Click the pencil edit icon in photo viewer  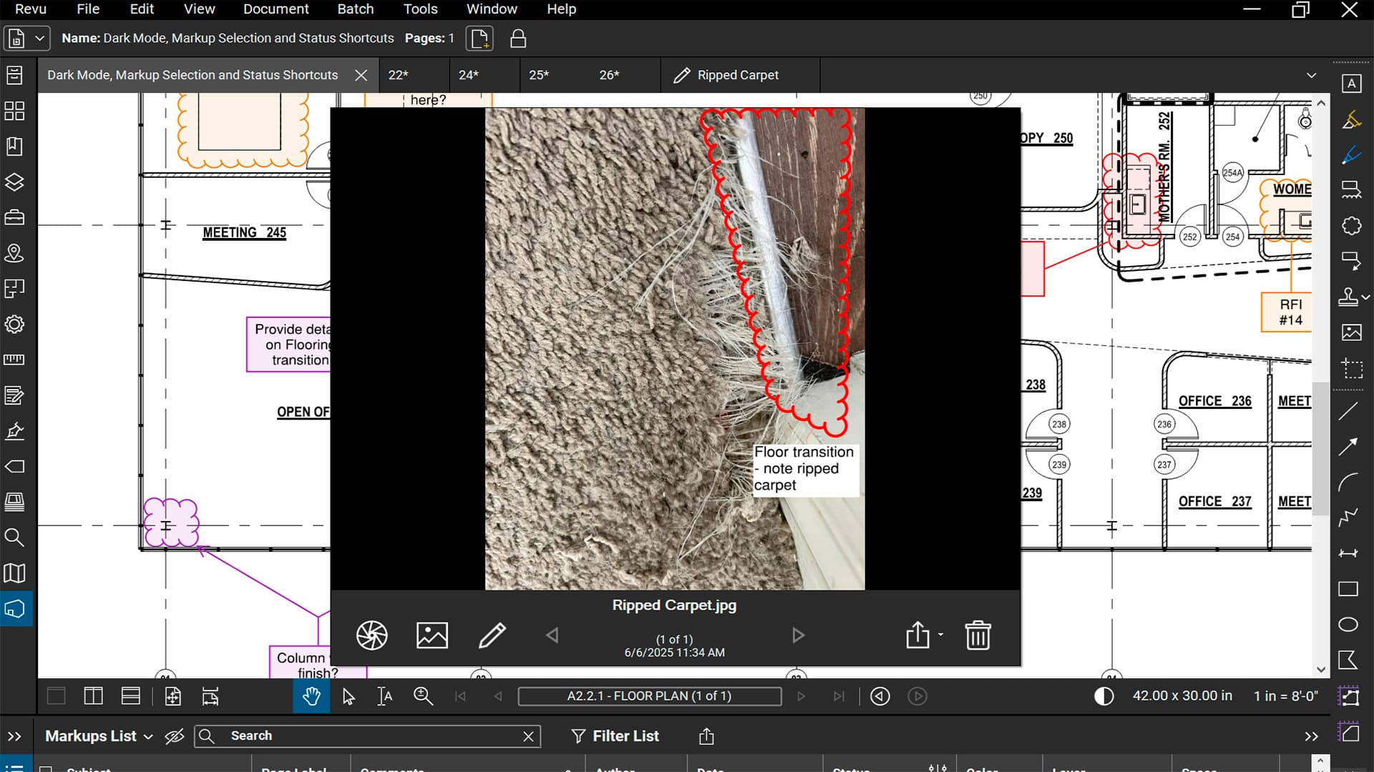492,635
